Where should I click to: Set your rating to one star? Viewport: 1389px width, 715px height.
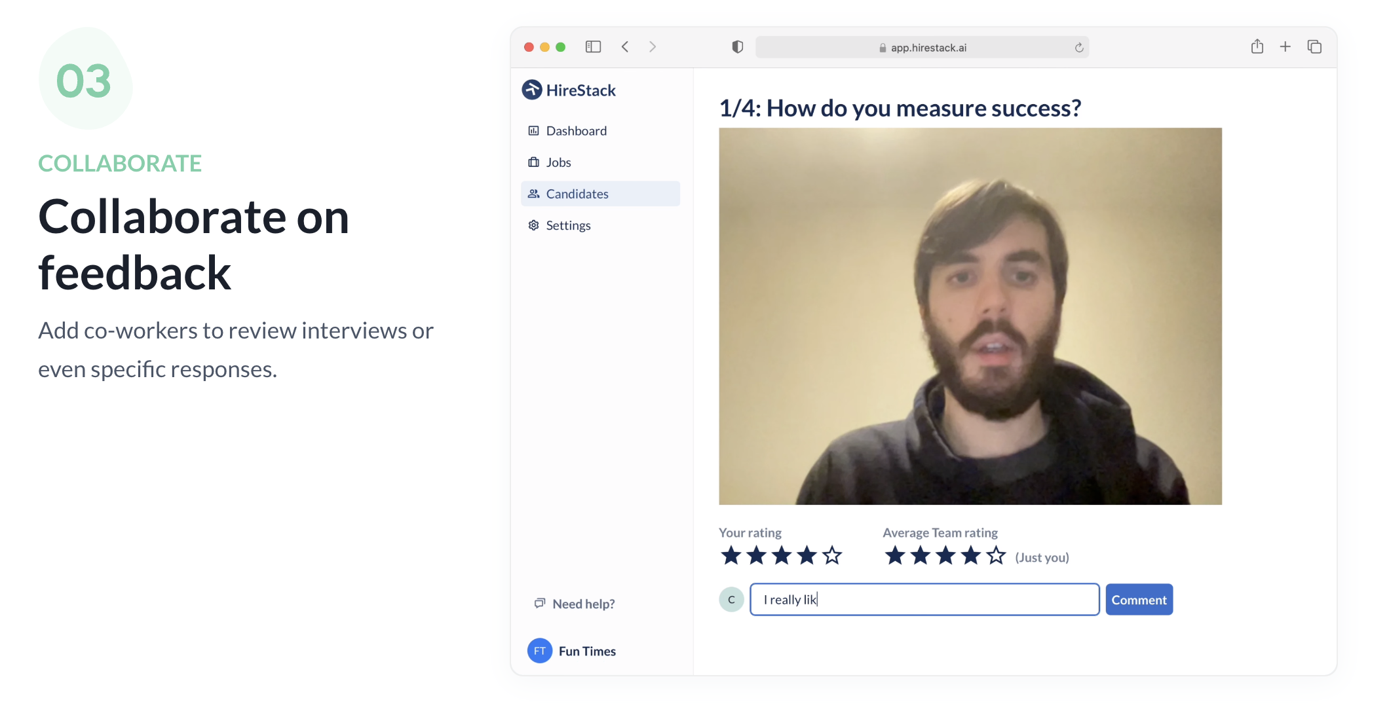click(x=731, y=556)
